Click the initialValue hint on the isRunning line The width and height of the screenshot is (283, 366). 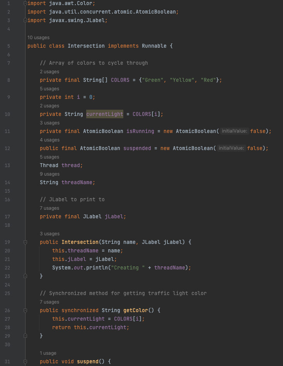[234, 131]
